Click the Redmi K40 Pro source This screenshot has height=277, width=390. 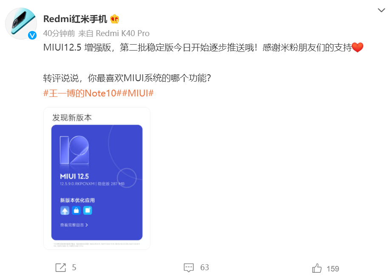123,33
